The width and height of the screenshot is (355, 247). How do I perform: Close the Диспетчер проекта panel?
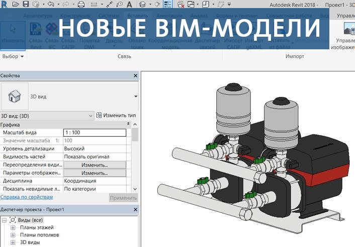click(135, 210)
